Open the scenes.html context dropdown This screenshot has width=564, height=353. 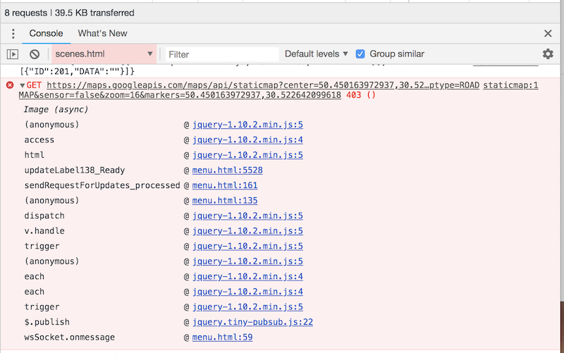103,54
